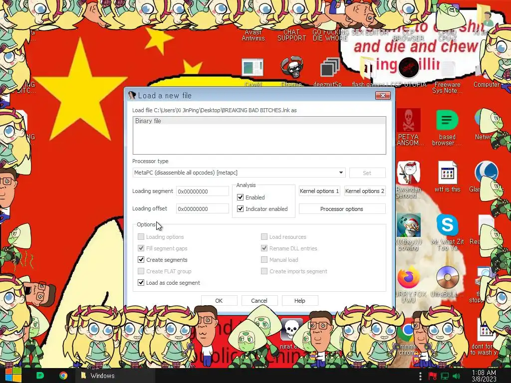Select the Computer desktop shortcut label

[487, 84]
